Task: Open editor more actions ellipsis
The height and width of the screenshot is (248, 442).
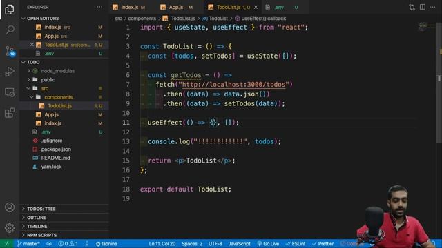Action: 433,7
